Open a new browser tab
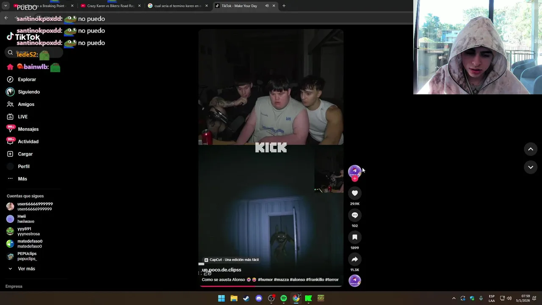 coord(284,6)
